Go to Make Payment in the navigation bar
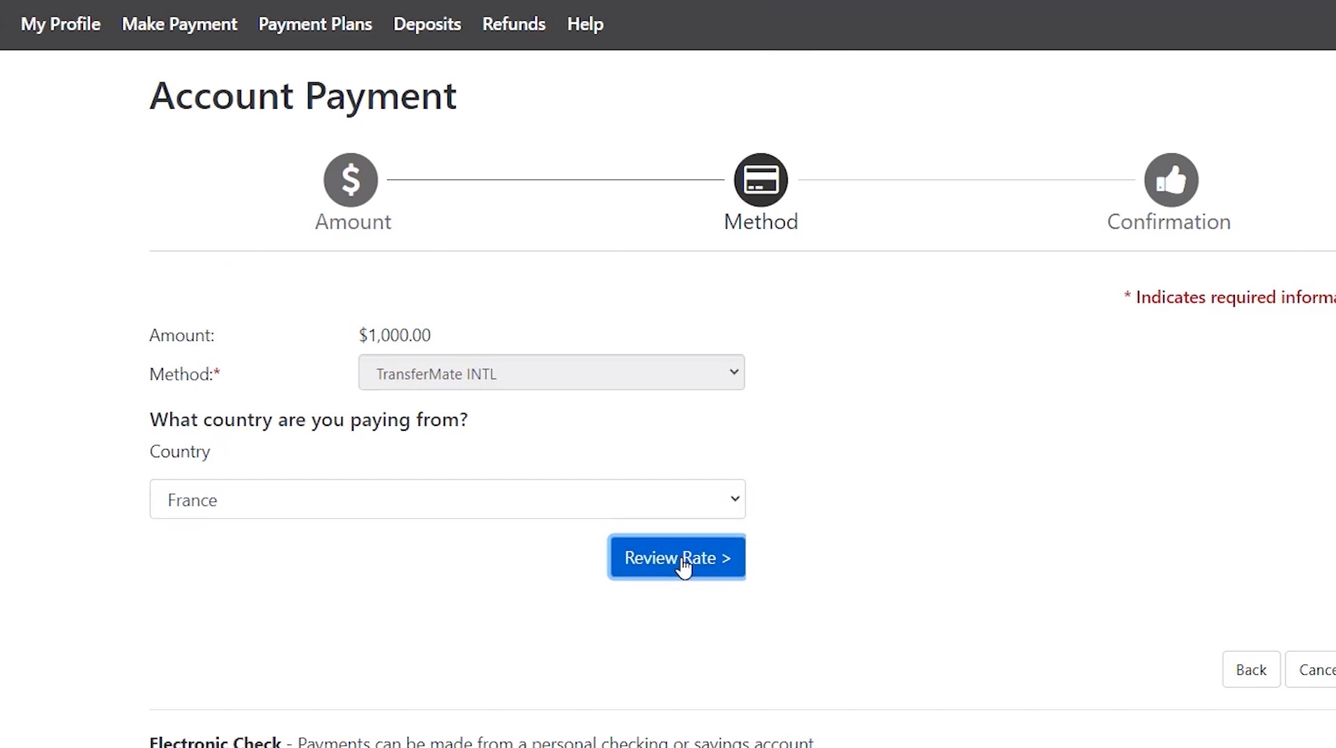The width and height of the screenshot is (1336, 748). tap(179, 24)
